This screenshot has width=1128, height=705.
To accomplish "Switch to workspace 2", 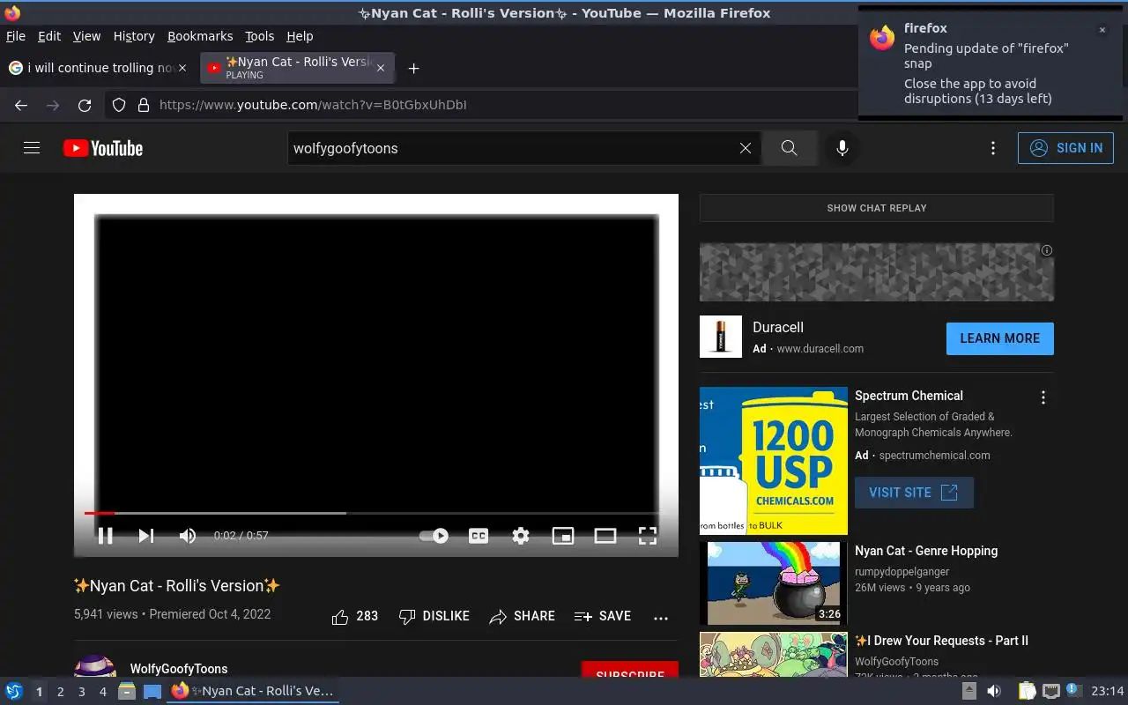I will (x=60, y=692).
